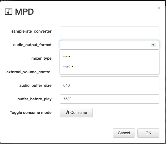This screenshot has width=166, height=144.
Task: Click the buffer_before_play label
Action: 34,99
